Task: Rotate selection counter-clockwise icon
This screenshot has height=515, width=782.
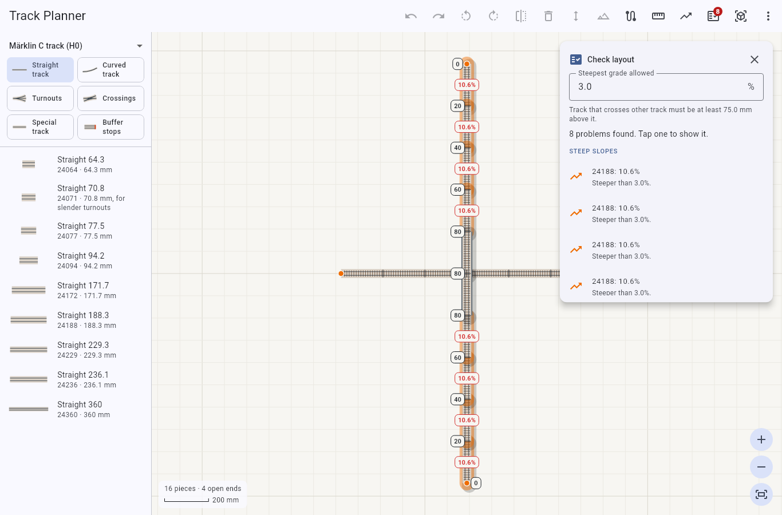Action: (466, 16)
